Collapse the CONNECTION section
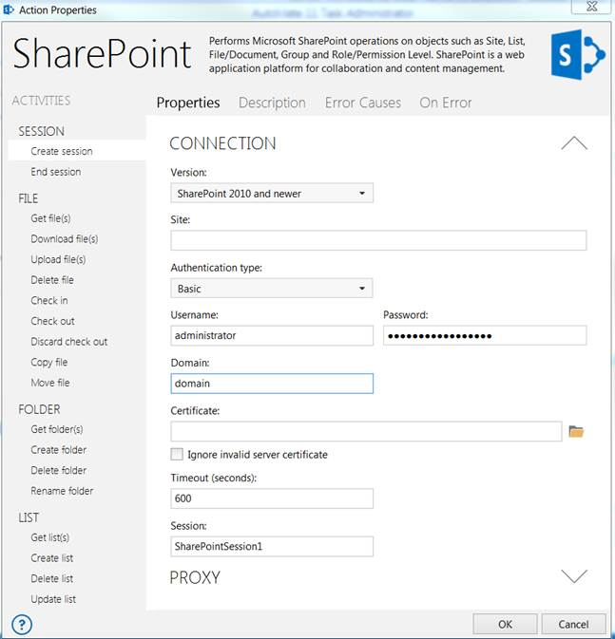Image resolution: width=615 pixels, height=639 pixels. pos(574,143)
